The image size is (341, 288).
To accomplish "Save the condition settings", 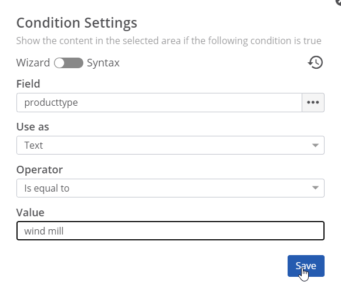I will (306, 266).
